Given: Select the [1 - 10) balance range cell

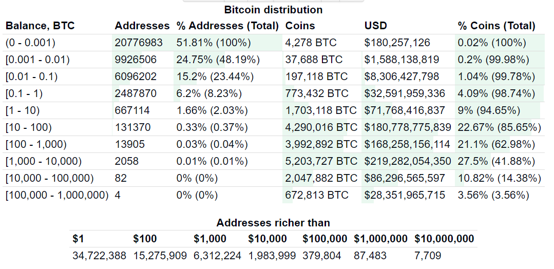Looking at the screenshot, I should tap(23, 111).
